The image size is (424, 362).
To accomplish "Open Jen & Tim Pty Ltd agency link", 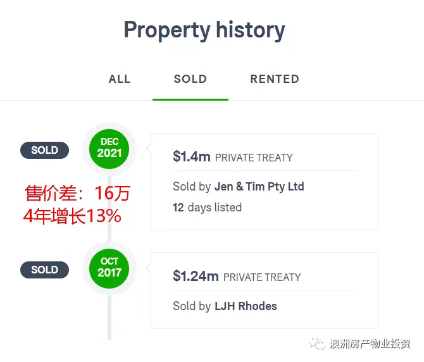I will pyautogui.click(x=259, y=187).
